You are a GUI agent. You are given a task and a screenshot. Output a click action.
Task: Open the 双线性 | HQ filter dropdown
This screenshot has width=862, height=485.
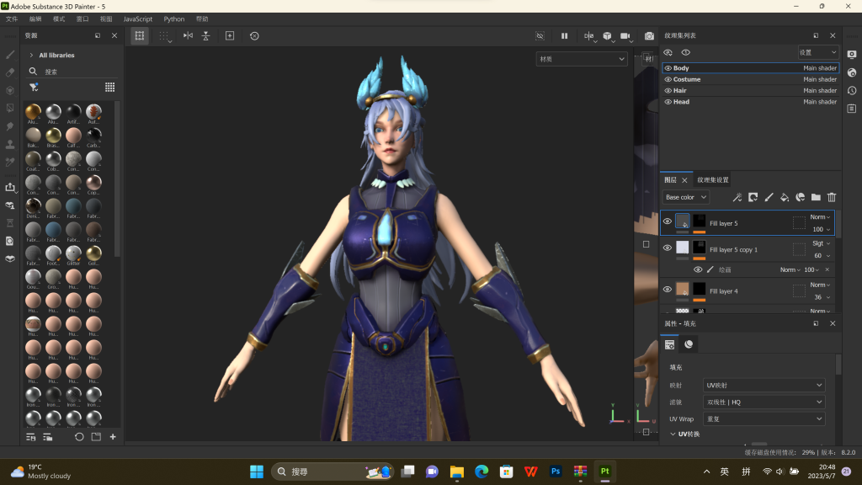[x=764, y=402]
